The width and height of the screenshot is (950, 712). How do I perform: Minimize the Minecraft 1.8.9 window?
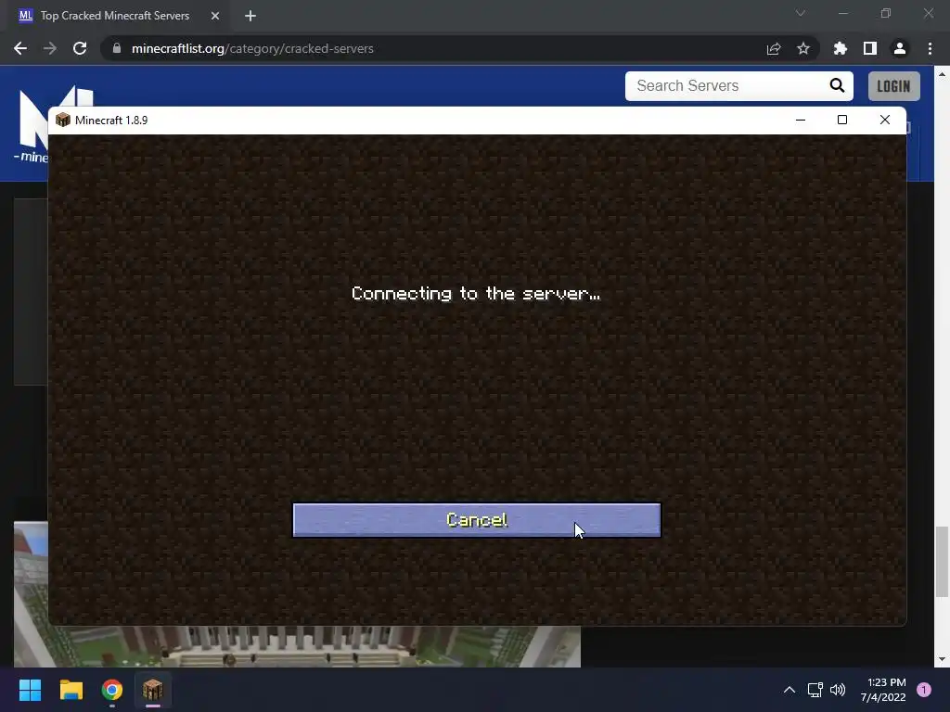801,120
